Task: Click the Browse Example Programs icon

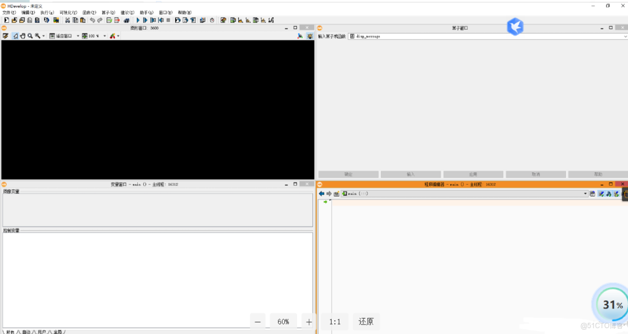Action: point(22,20)
